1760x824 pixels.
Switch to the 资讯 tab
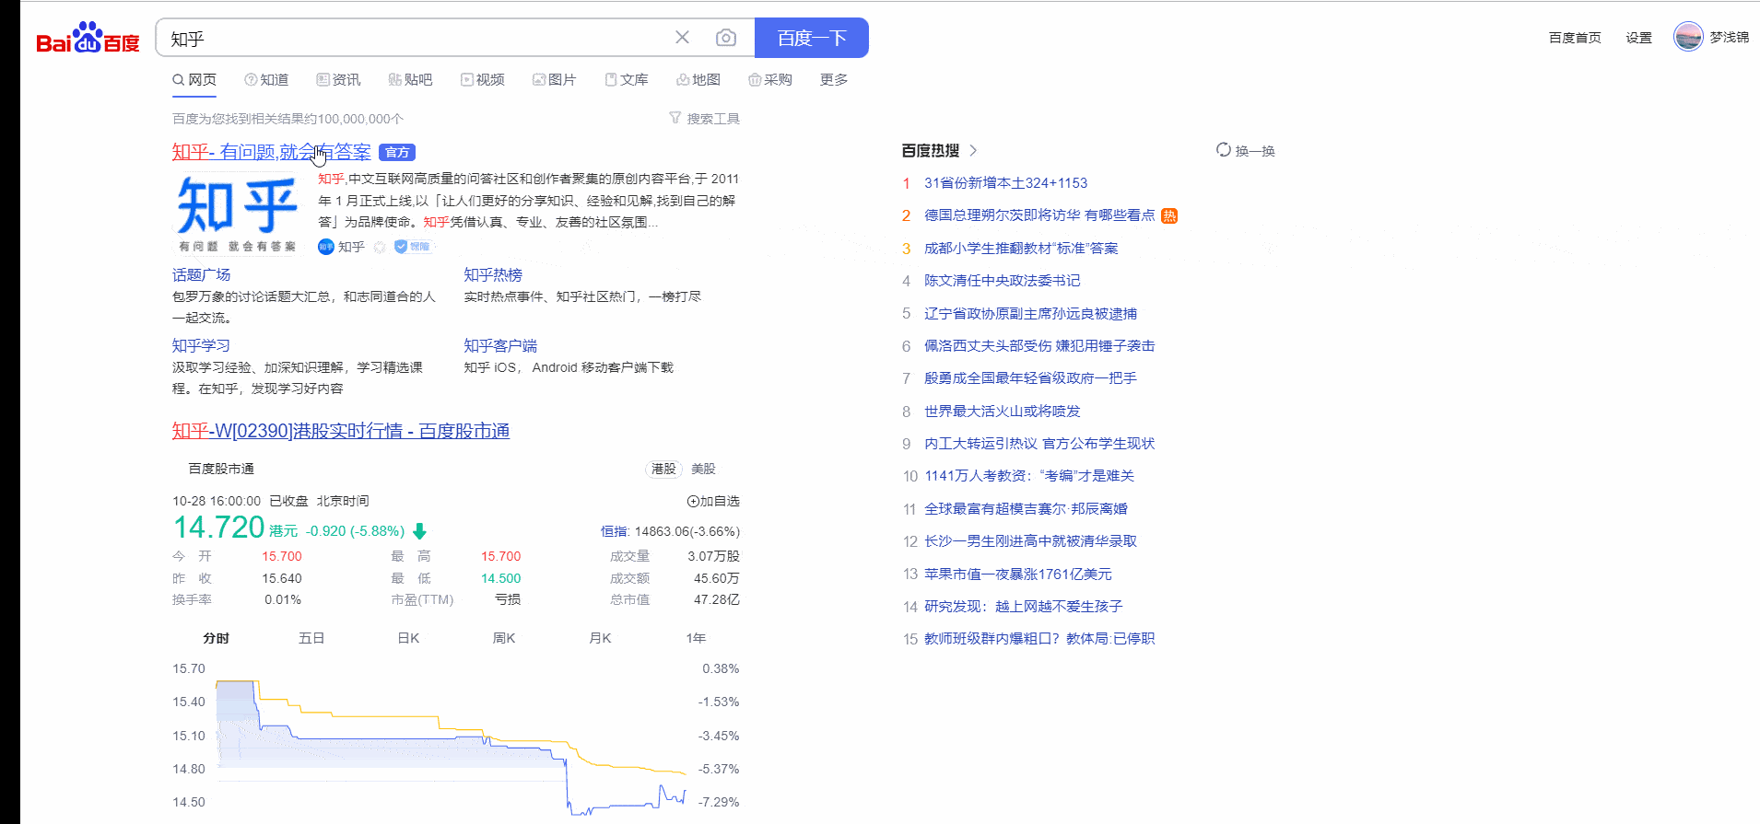tap(338, 80)
